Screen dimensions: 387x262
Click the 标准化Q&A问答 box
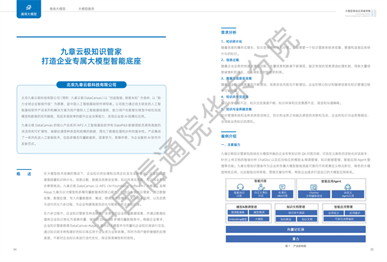point(283,194)
